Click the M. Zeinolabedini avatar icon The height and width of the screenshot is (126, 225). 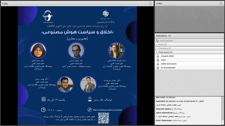point(158,68)
